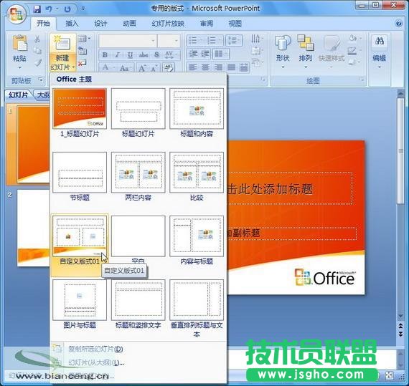Viewport: 409px width, 386px height.
Task: Toggle strikethrough abc formatting
Action: (144, 55)
